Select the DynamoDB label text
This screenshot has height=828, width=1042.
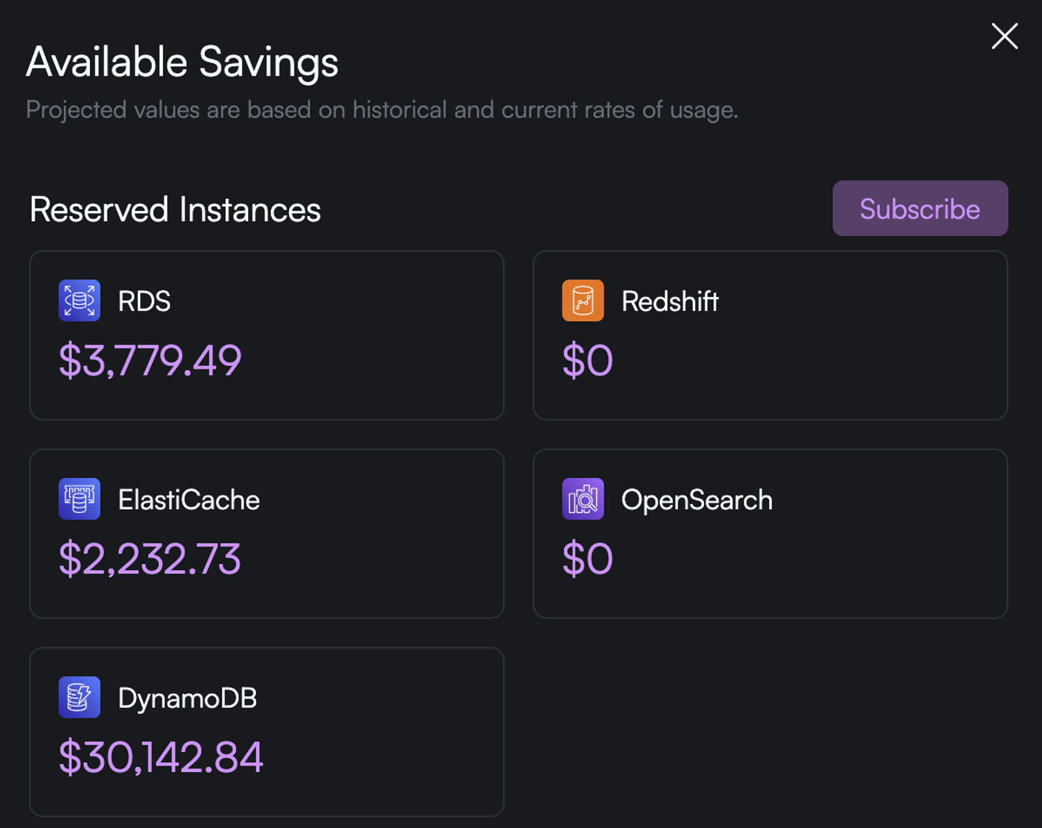coord(188,698)
